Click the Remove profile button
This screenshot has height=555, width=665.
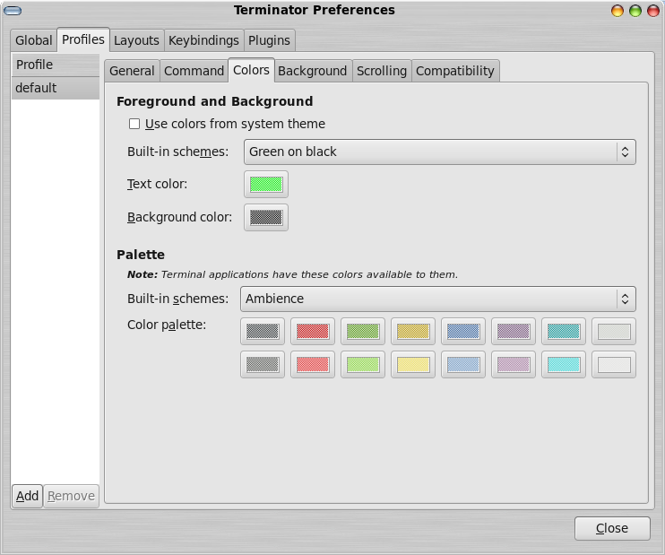[x=72, y=496]
